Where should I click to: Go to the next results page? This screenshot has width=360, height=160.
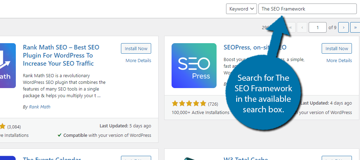pyautogui.click(x=343, y=27)
